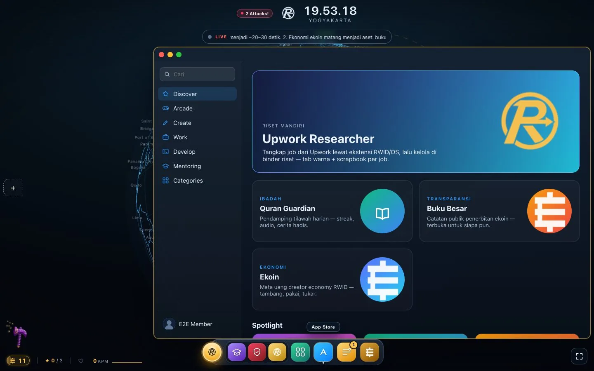Click the heart icon in status bar
Image resolution: width=594 pixels, height=371 pixels.
pos(81,361)
